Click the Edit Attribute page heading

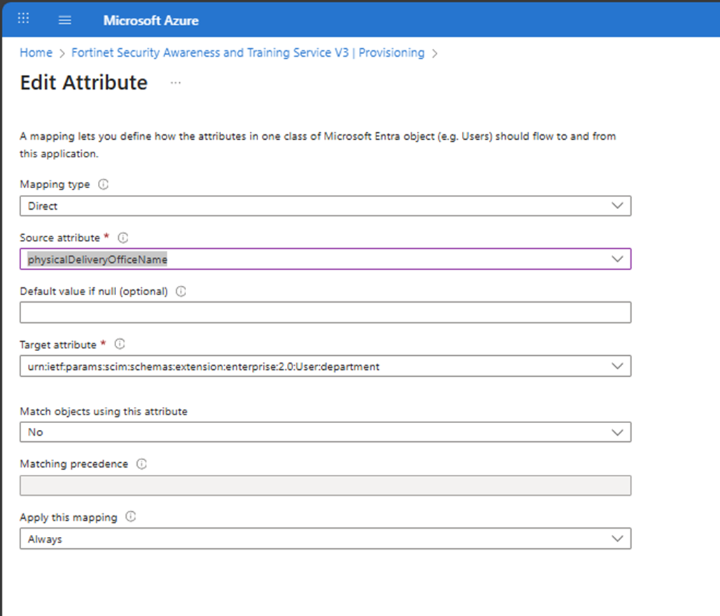tap(83, 83)
